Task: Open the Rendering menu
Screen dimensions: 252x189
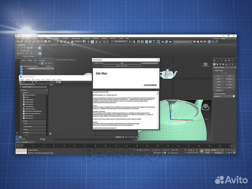Action: 86,38
